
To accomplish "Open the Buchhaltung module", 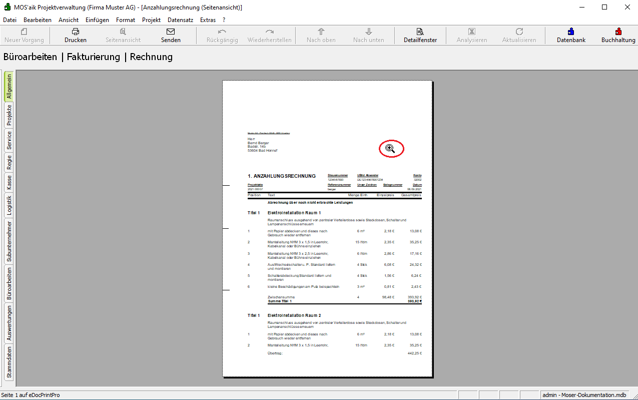I will click(x=618, y=32).
